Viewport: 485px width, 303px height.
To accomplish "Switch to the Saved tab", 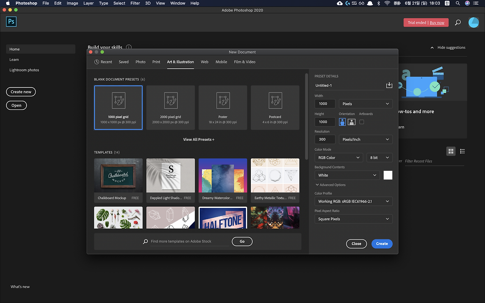I will (124, 62).
